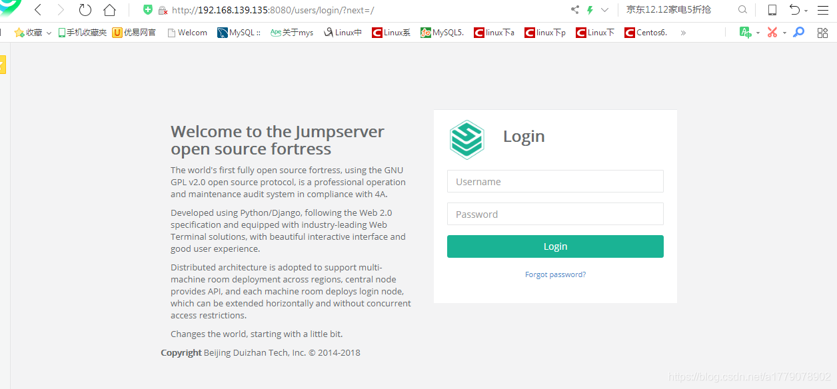Click the Welcome to the Jumpserver heading

point(277,140)
